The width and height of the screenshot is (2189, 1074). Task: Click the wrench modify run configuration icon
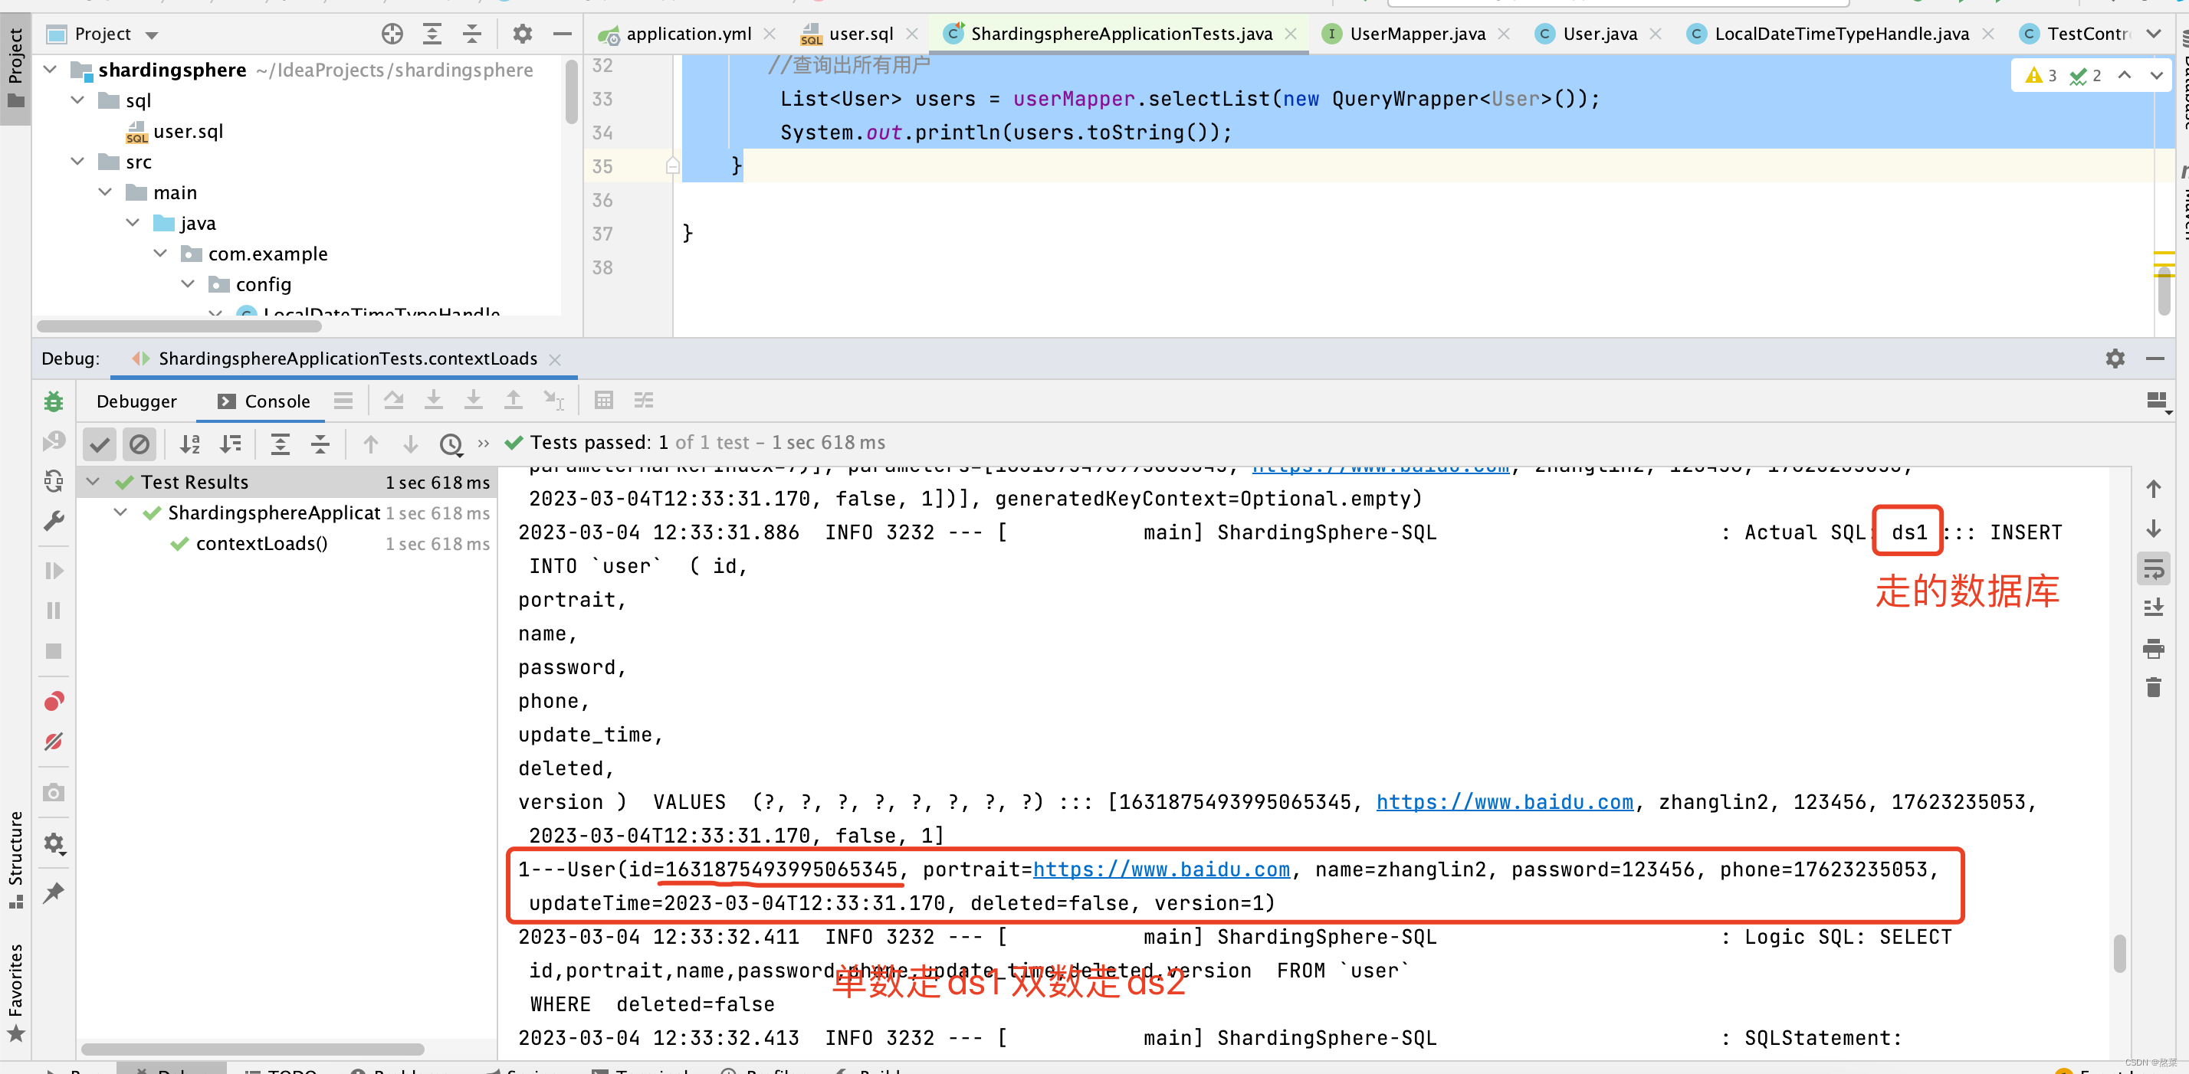point(54,520)
